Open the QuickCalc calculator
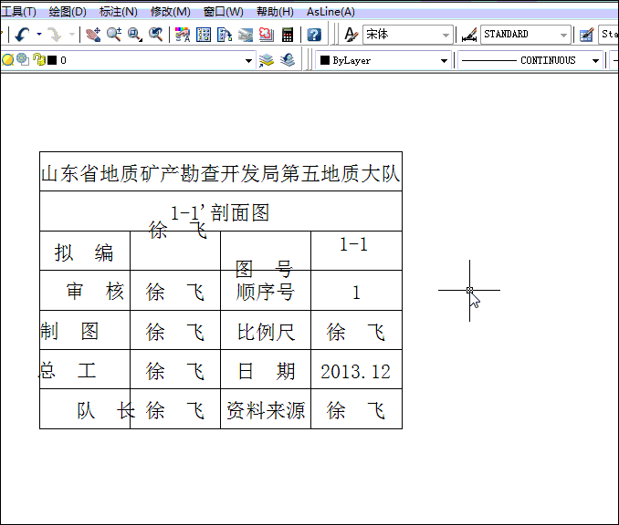This screenshot has width=619, height=525. 288,35
